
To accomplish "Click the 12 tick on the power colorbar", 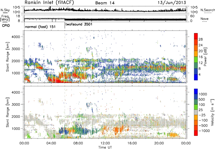I will pos(200,63).
